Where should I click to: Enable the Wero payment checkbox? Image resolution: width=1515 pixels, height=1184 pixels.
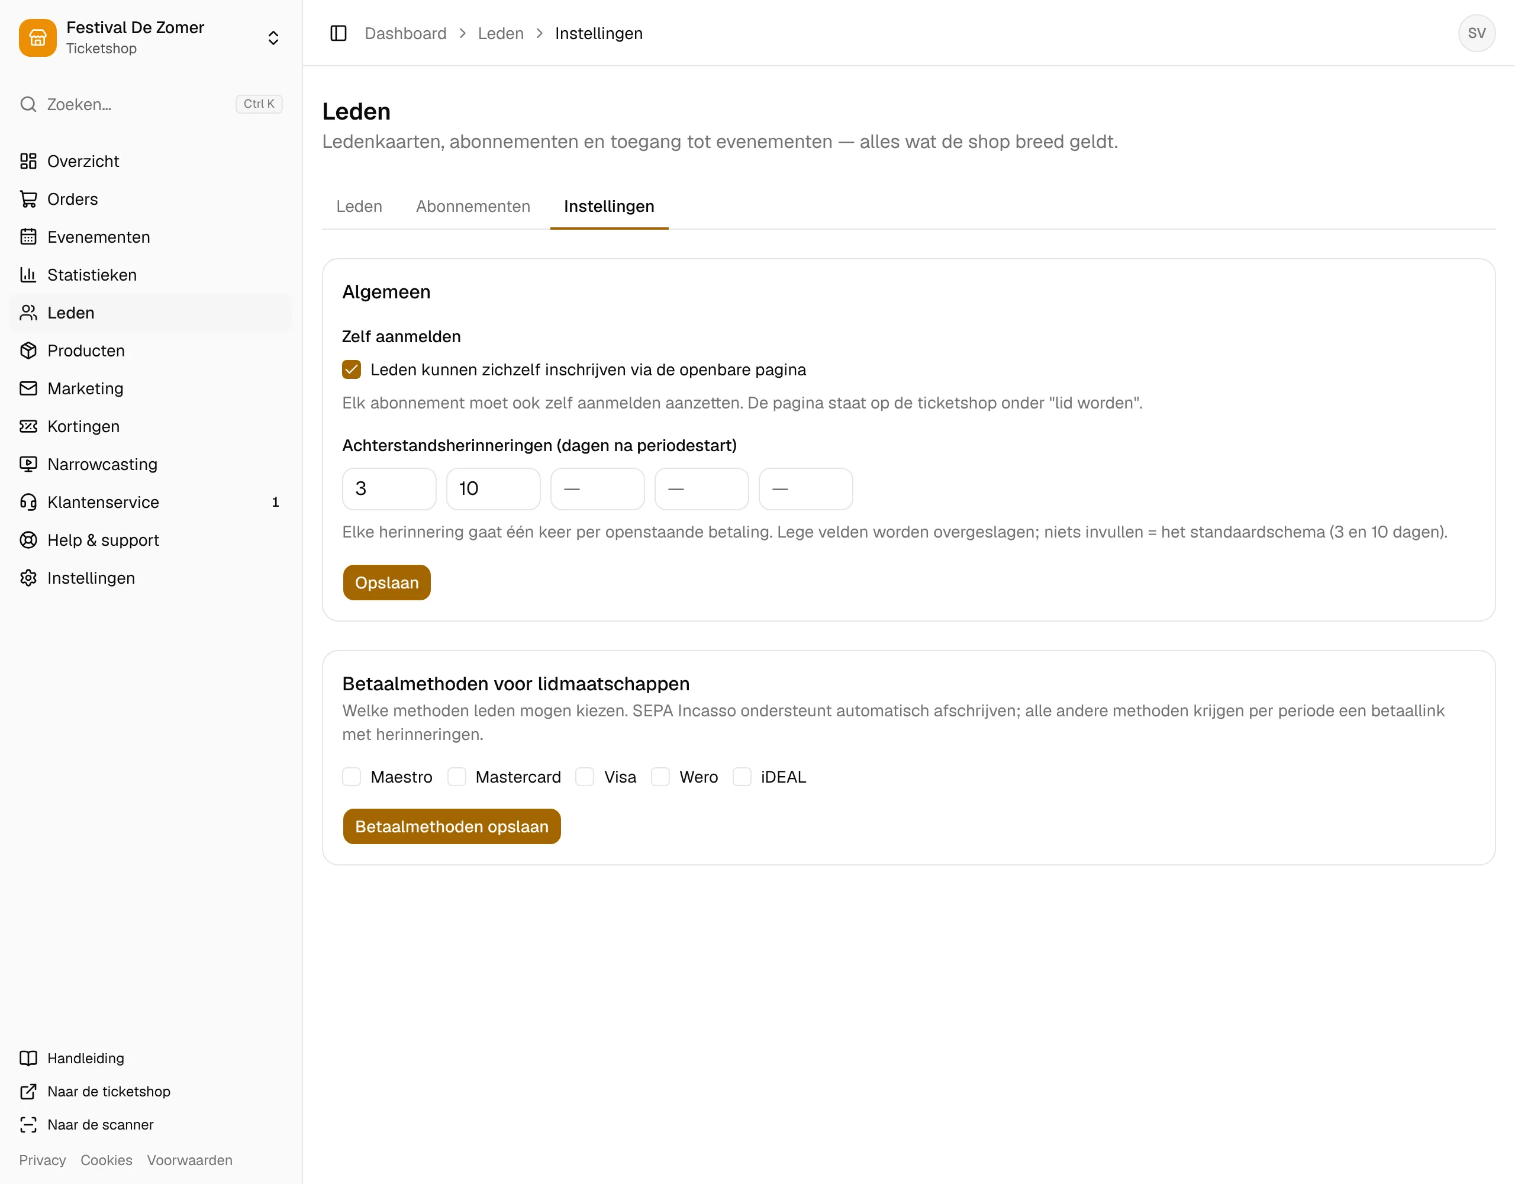[x=660, y=777]
